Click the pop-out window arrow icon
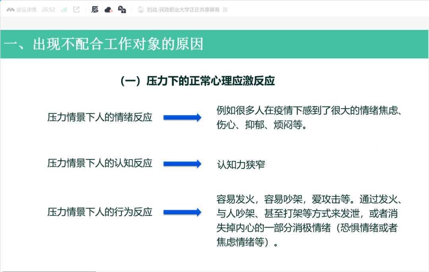Image resolution: width=429 pixels, height=272 pixels. 77,10
